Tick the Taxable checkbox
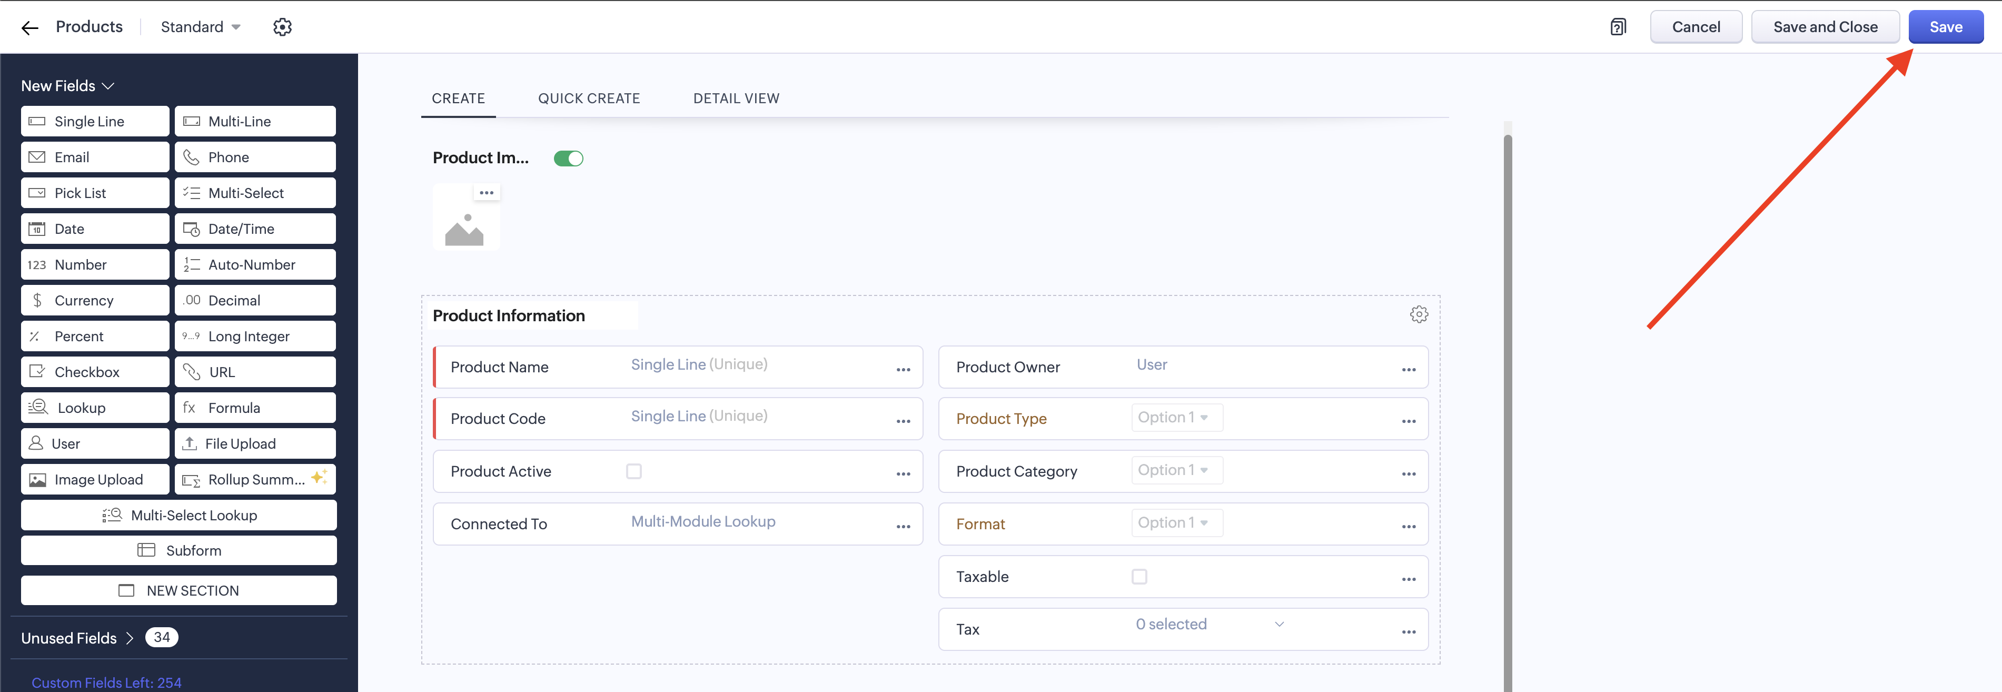The image size is (2002, 692). [x=1138, y=577]
